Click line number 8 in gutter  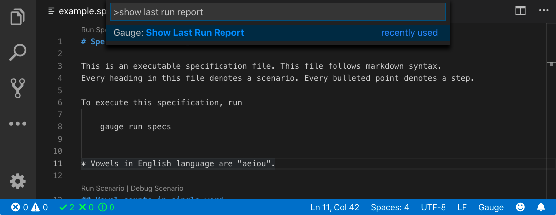60,126
